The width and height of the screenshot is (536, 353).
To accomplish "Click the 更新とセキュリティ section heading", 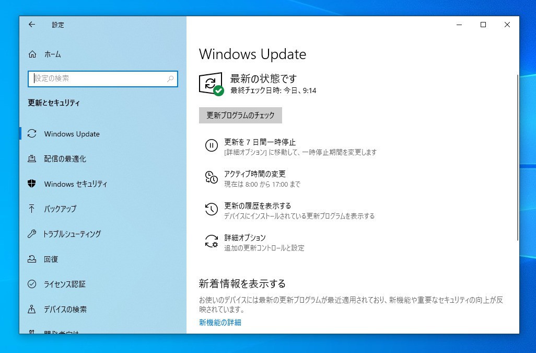I will 54,103.
